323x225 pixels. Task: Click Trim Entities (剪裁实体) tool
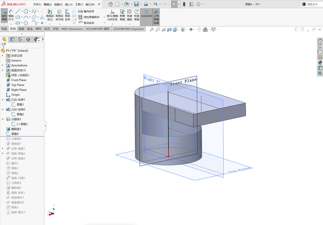coord(50,15)
